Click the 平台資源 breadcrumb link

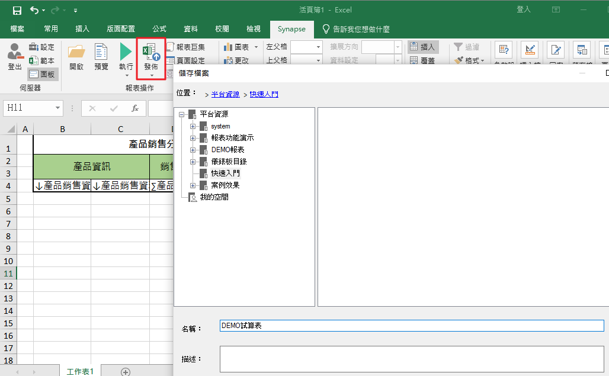225,94
